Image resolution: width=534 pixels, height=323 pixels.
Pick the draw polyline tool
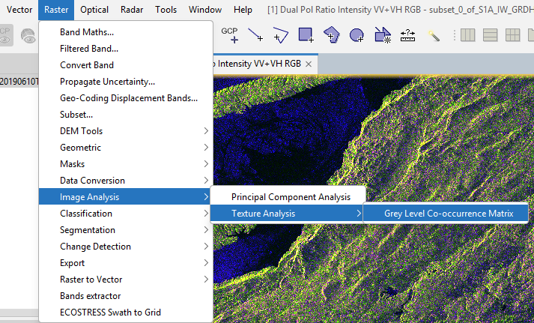click(281, 34)
